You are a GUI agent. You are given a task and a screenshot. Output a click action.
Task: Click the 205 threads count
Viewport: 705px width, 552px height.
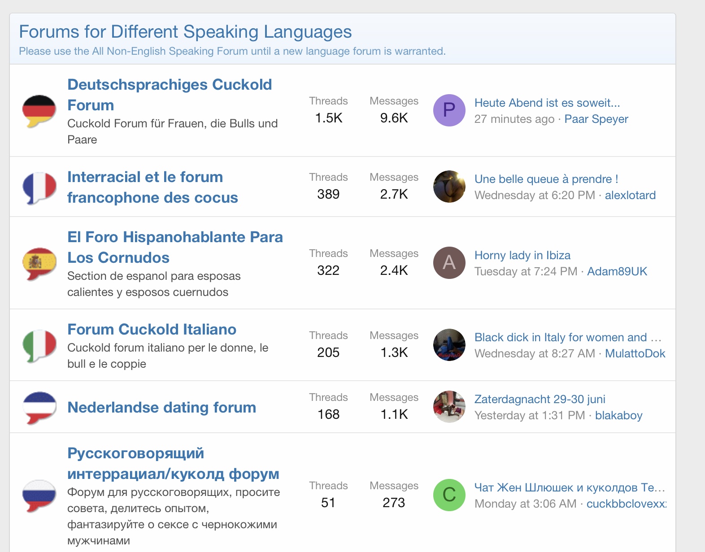(x=328, y=352)
